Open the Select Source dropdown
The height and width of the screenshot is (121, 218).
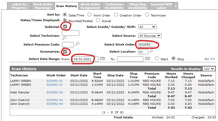(x=150, y=36)
